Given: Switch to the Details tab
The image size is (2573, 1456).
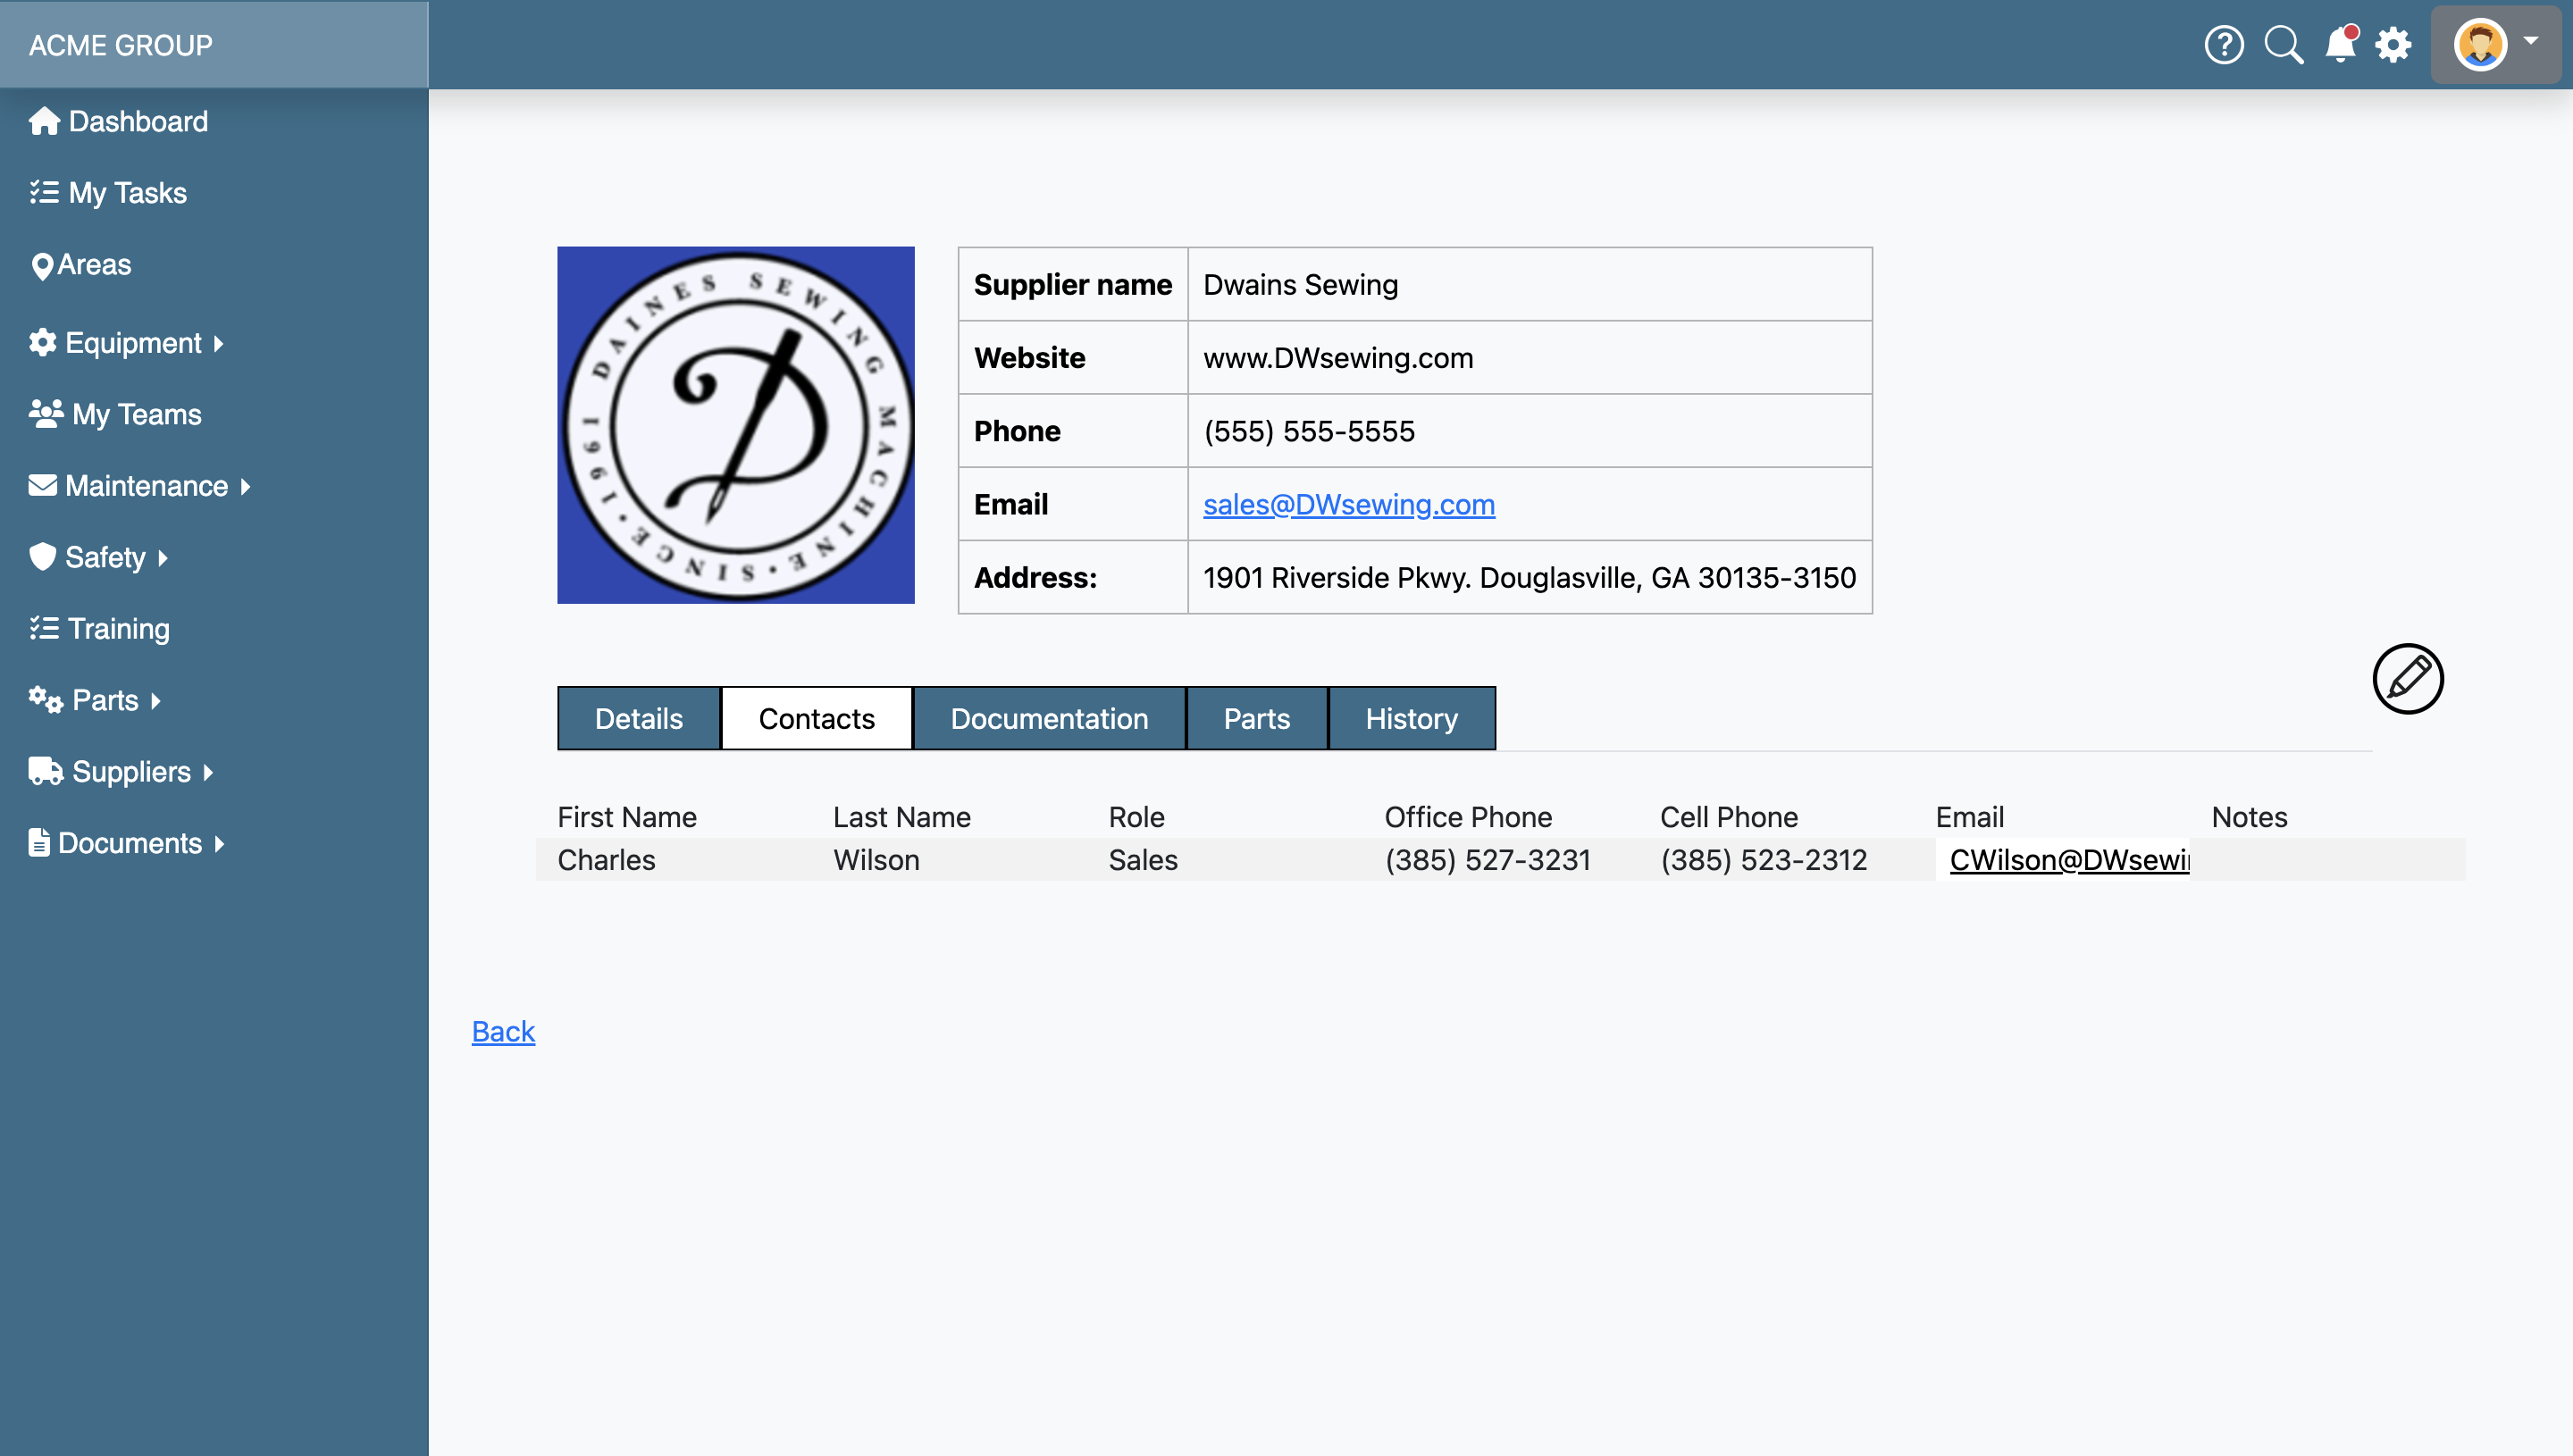Looking at the screenshot, I should 638,718.
